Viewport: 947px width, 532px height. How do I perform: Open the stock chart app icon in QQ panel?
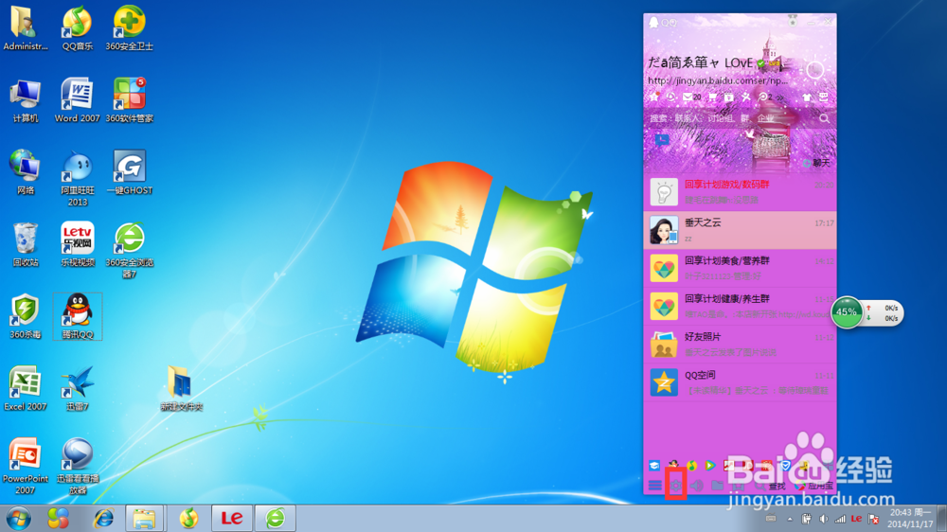[729, 466]
